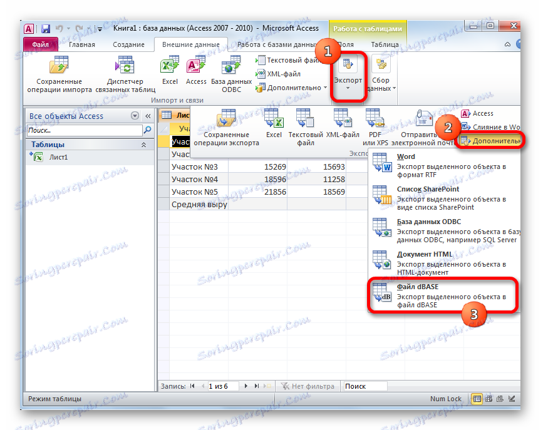Open Дополнительно dropdown in export panel

pos(491,141)
